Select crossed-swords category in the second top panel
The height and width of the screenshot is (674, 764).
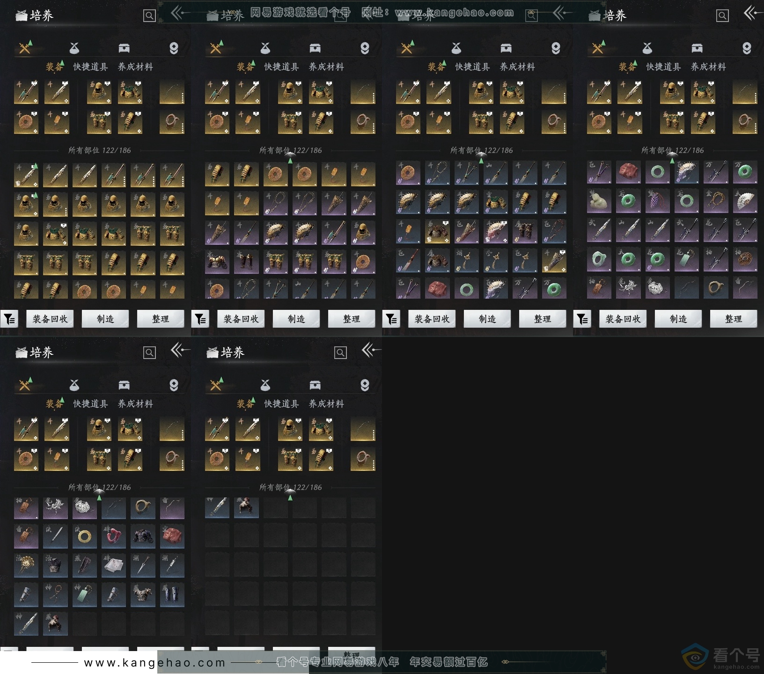tap(216, 48)
